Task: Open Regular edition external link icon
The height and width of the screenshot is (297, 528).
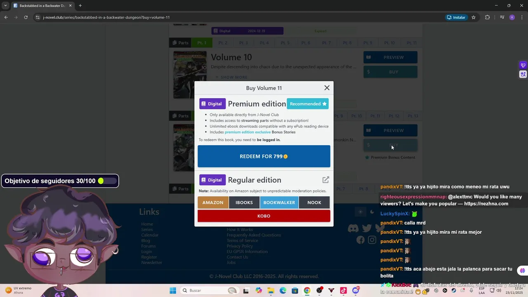Action: pyautogui.click(x=325, y=180)
